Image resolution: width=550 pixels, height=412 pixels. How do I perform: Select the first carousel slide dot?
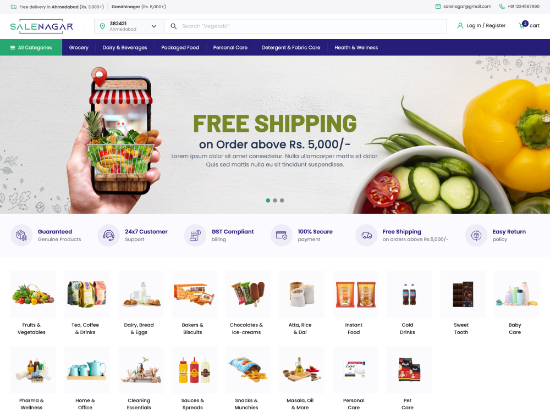click(268, 201)
